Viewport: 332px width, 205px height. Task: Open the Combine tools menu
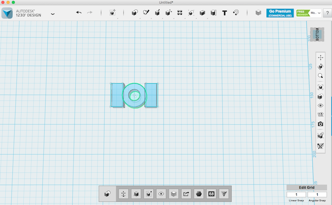point(202,13)
